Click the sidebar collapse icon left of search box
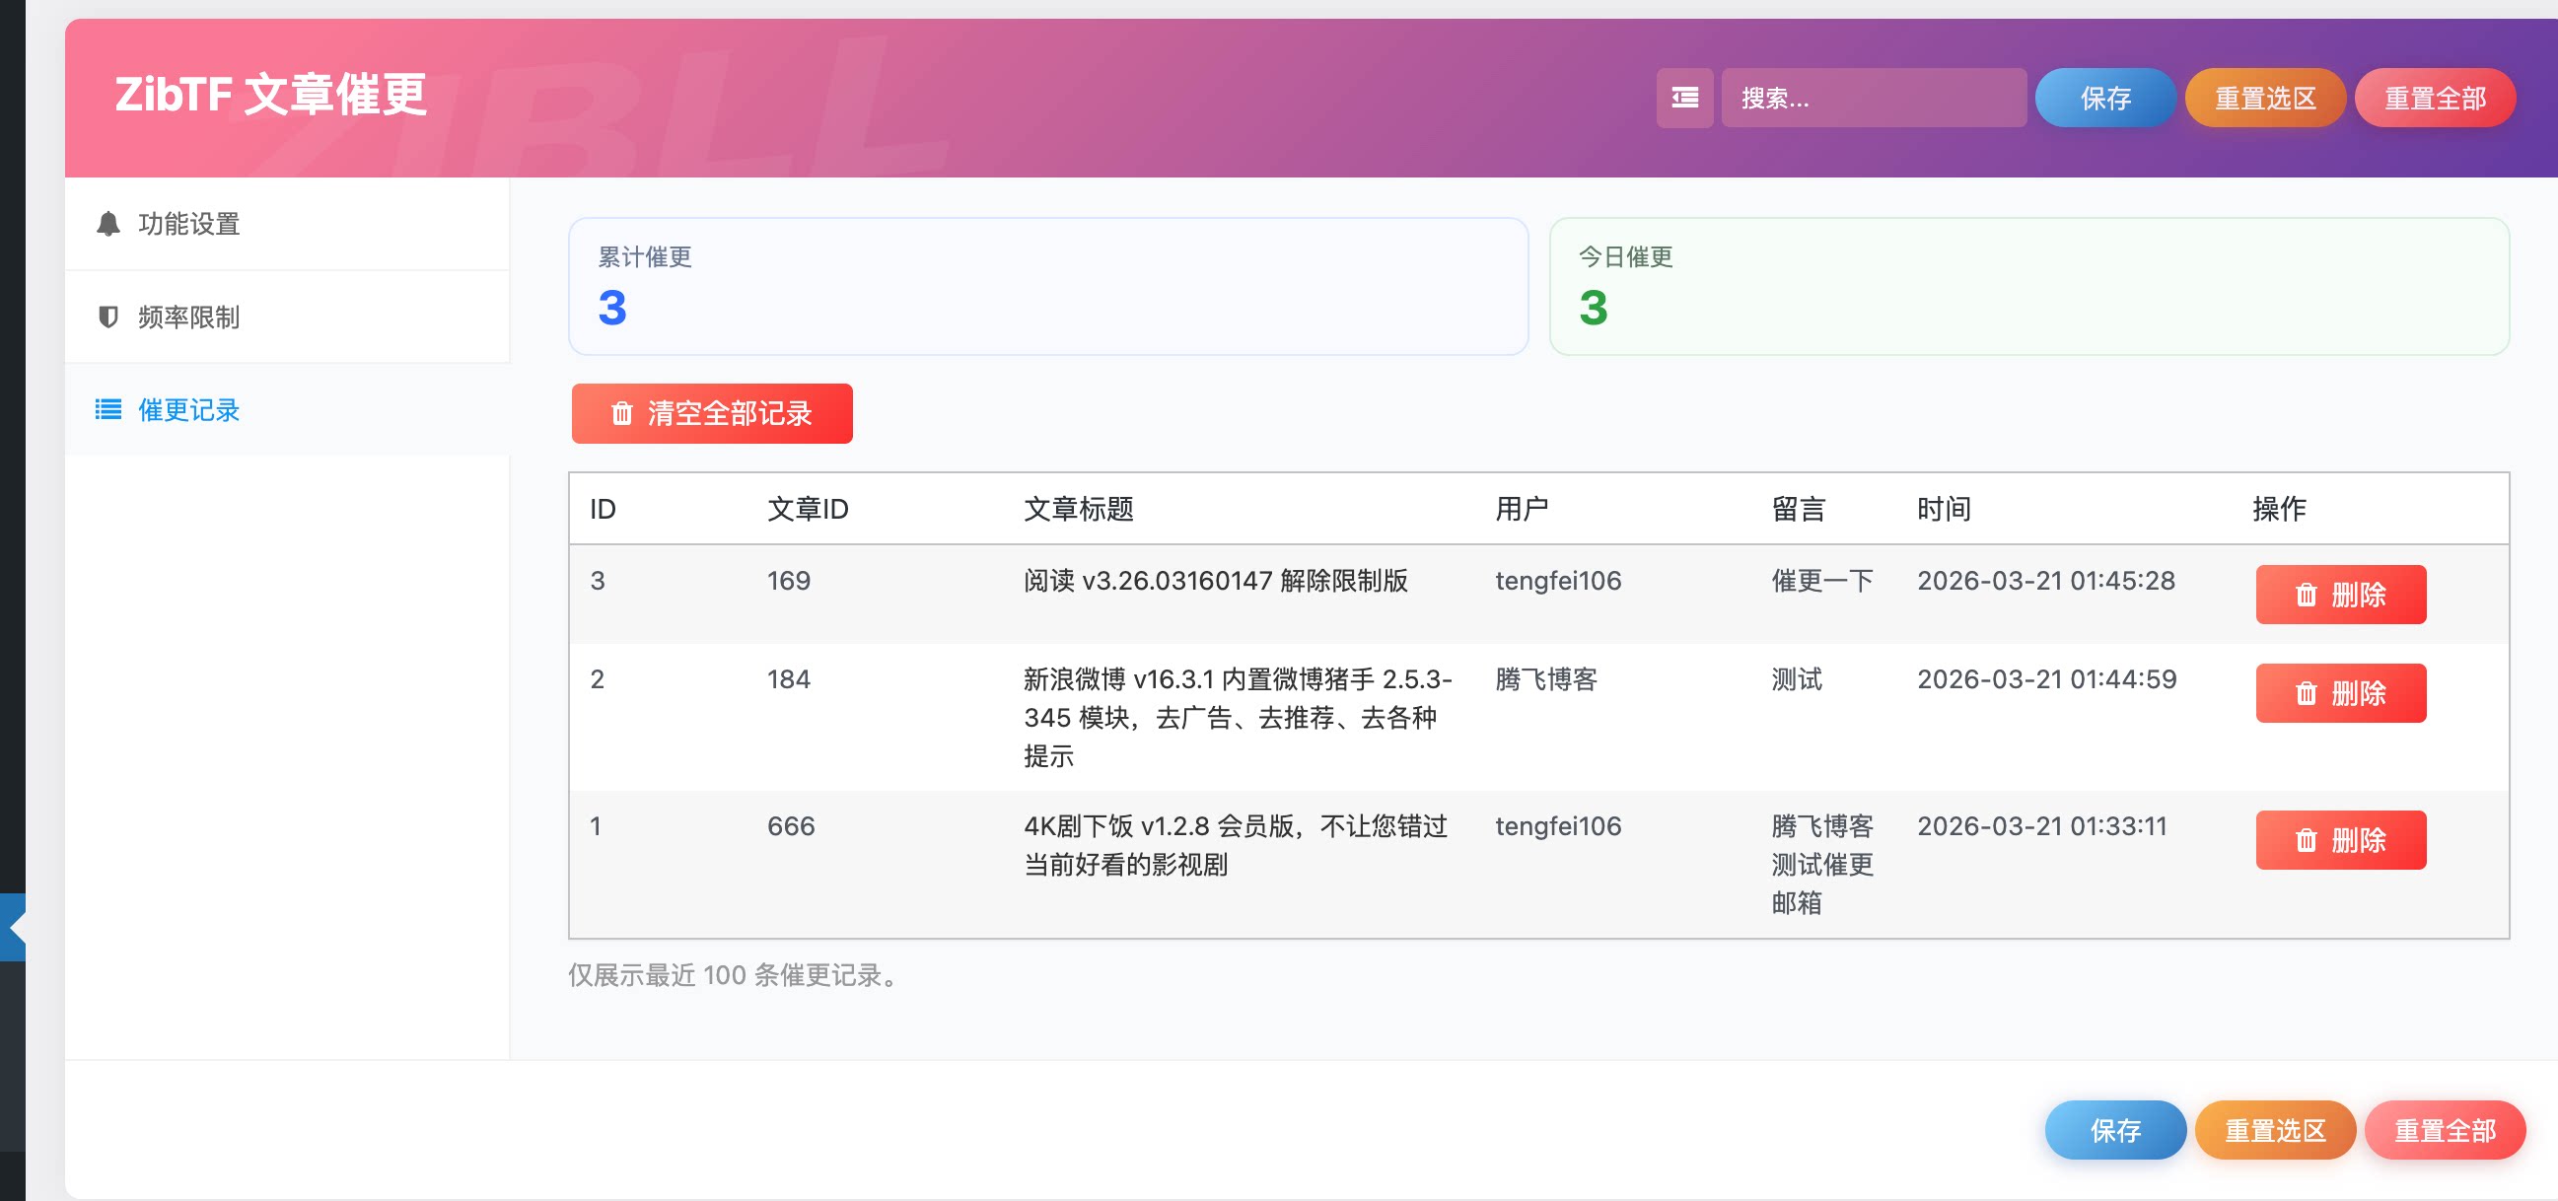 1685,98
